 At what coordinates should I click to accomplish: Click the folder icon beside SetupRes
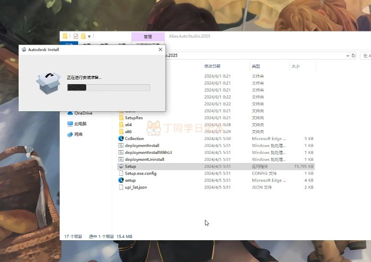tap(121, 118)
